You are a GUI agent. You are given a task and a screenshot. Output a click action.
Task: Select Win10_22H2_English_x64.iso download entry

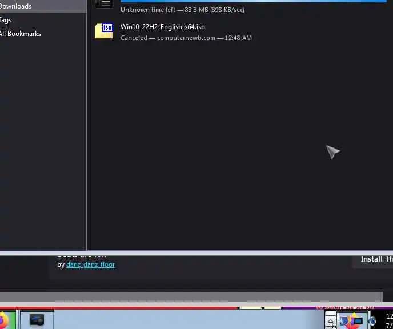[240, 32]
